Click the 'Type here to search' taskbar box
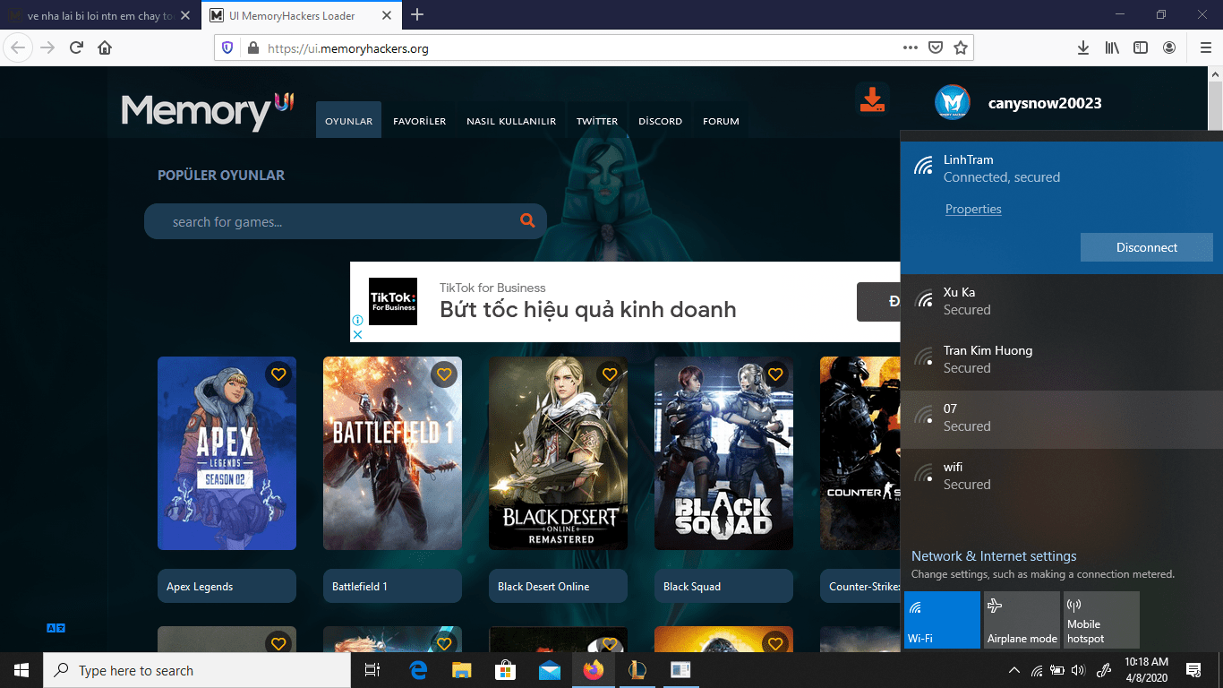 point(197,670)
